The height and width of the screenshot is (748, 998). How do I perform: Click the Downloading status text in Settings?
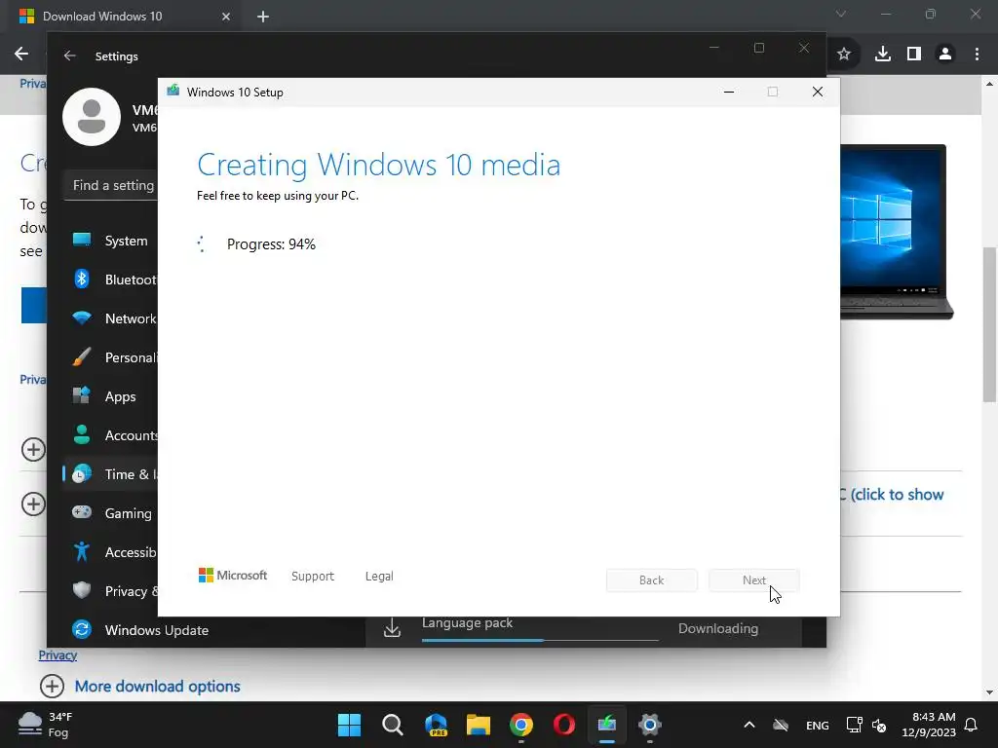coord(718,628)
